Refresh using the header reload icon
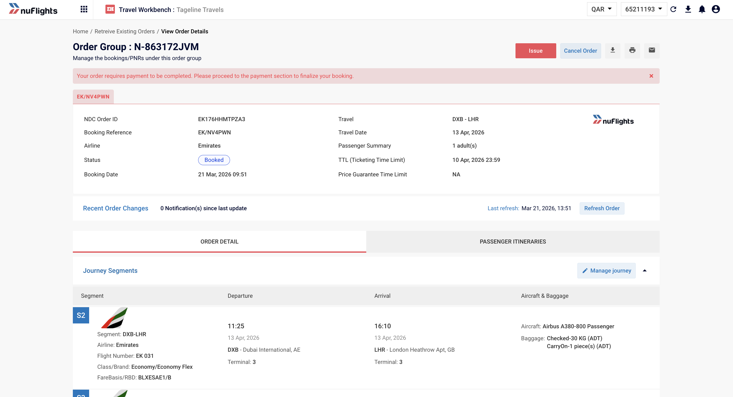The image size is (733, 397). point(673,9)
